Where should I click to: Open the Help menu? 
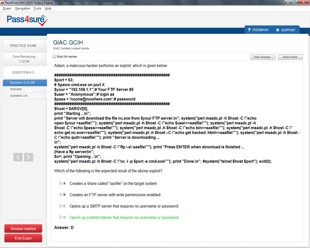tap(48, 8)
